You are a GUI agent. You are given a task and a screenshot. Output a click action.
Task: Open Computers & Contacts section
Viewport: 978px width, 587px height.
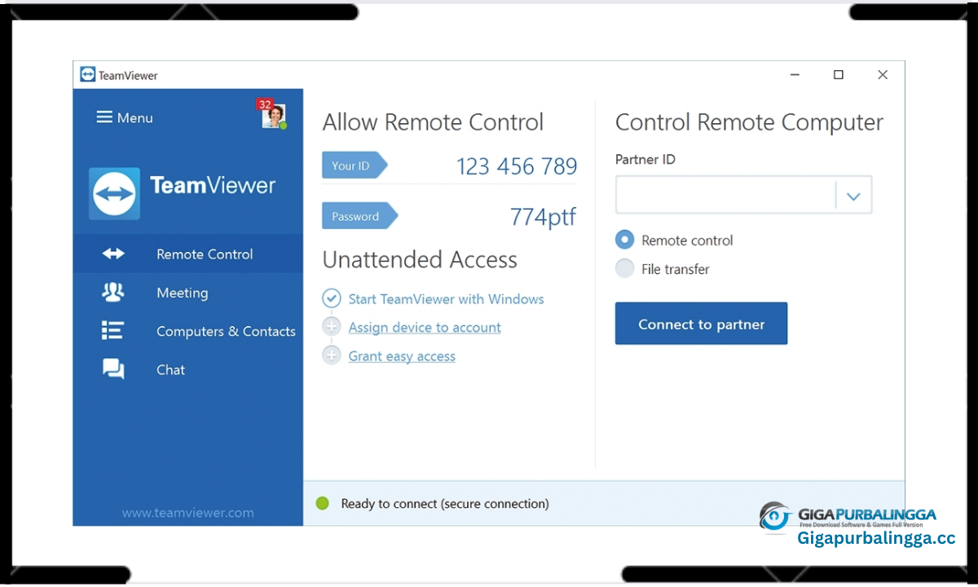(187, 330)
